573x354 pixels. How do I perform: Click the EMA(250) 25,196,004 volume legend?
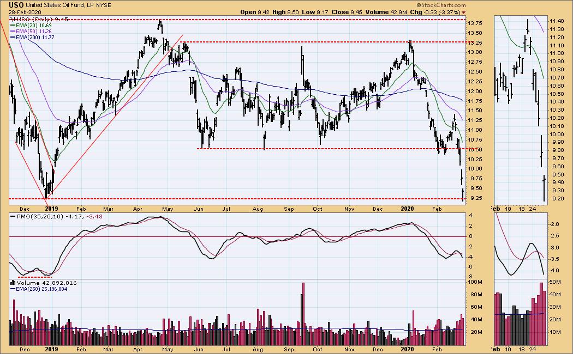click(41, 289)
